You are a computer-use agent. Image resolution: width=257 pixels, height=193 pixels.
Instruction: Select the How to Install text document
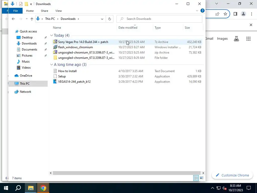pyautogui.click(x=67, y=71)
